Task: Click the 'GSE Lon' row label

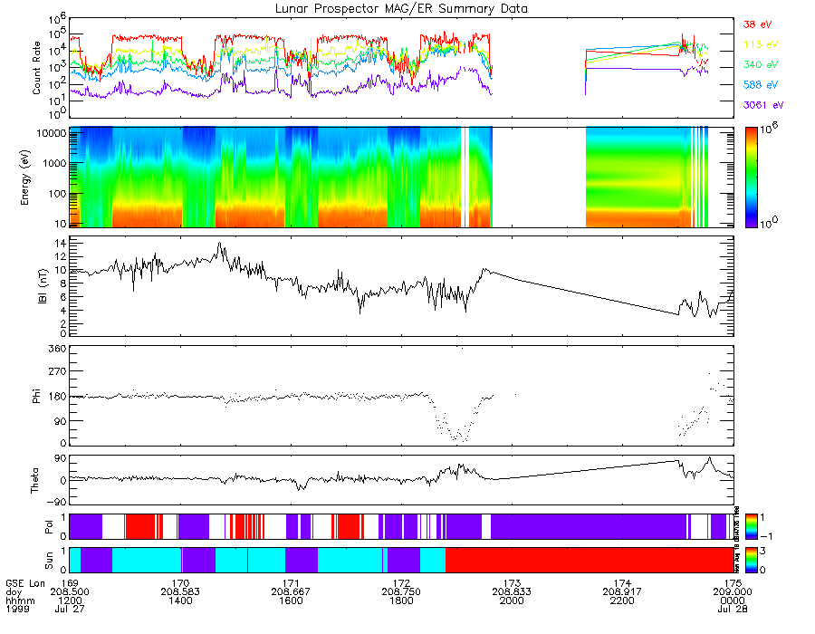Action: 25,583
